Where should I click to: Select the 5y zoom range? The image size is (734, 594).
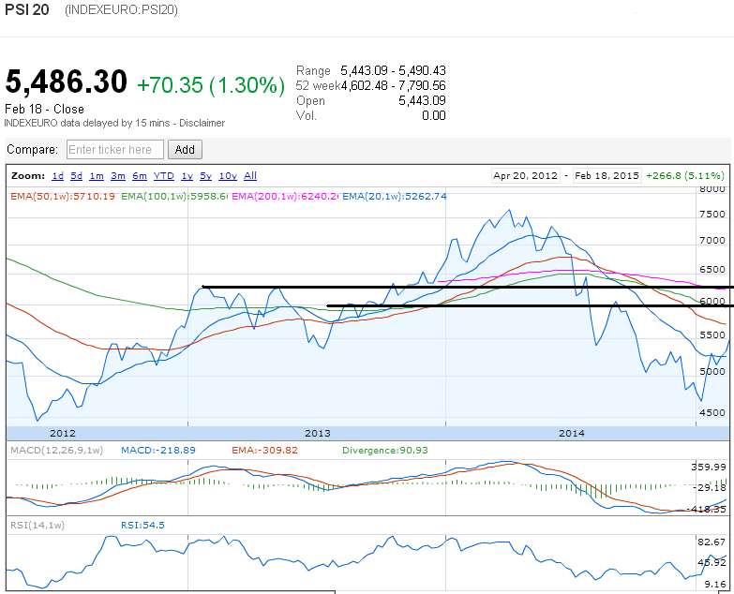[x=206, y=176]
